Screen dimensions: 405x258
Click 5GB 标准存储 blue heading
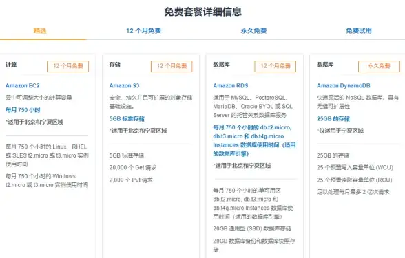pyautogui.click(x=127, y=118)
